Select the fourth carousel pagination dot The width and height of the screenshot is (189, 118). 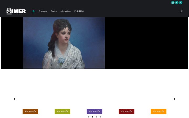click(x=100, y=117)
